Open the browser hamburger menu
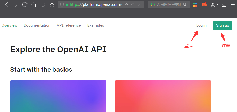 click(x=233, y=5)
